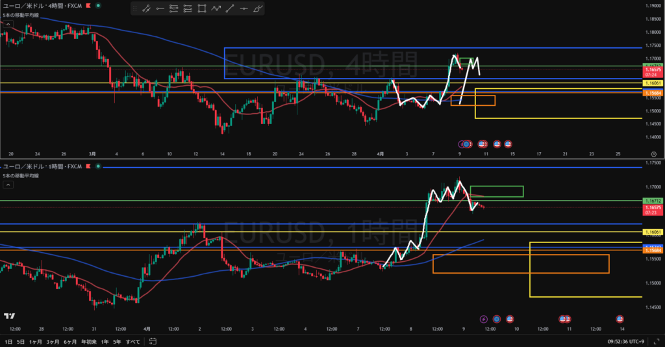
Task: Click the 5年 range button
Action: [117, 341]
